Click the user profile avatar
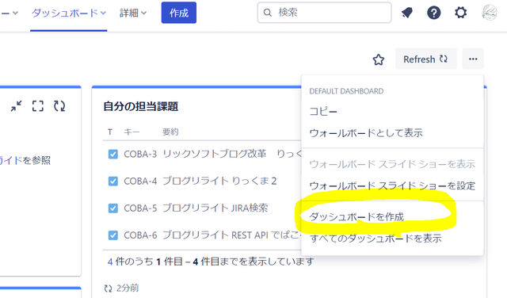The height and width of the screenshot is (298, 507). coord(490,13)
